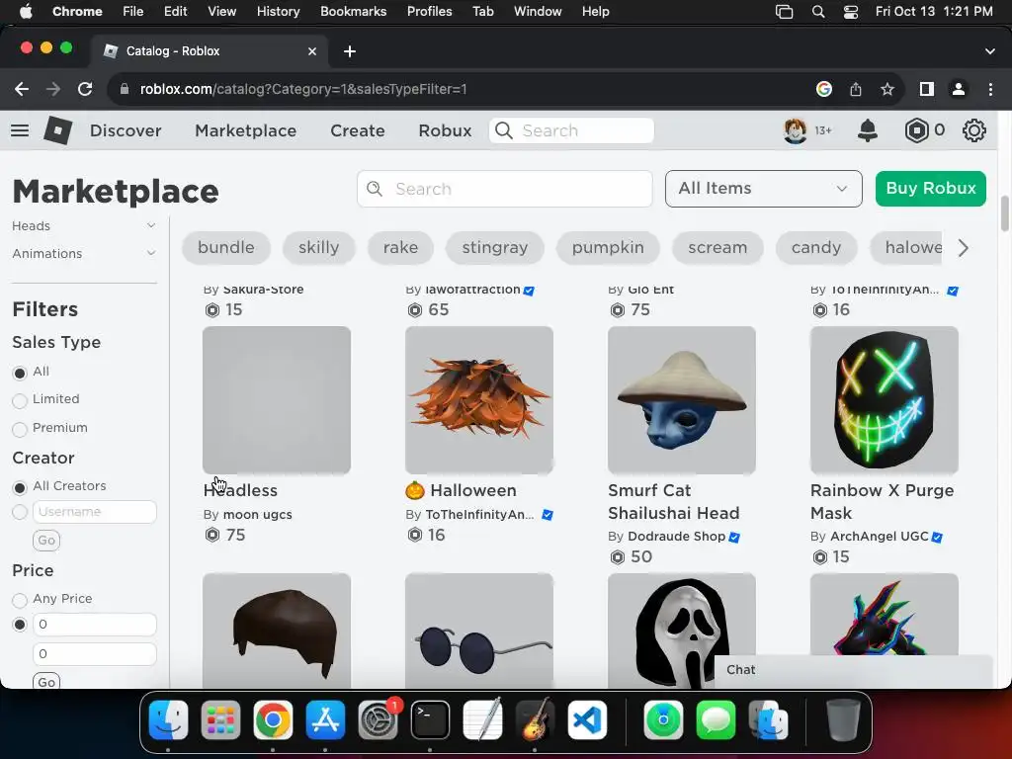Open the Chrome File menu
The width and height of the screenshot is (1012, 759).
coord(133,12)
